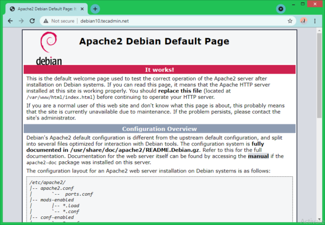Click the round dropdown icon in the title bar
Viewport: 325px width, 225px height.
281,9
